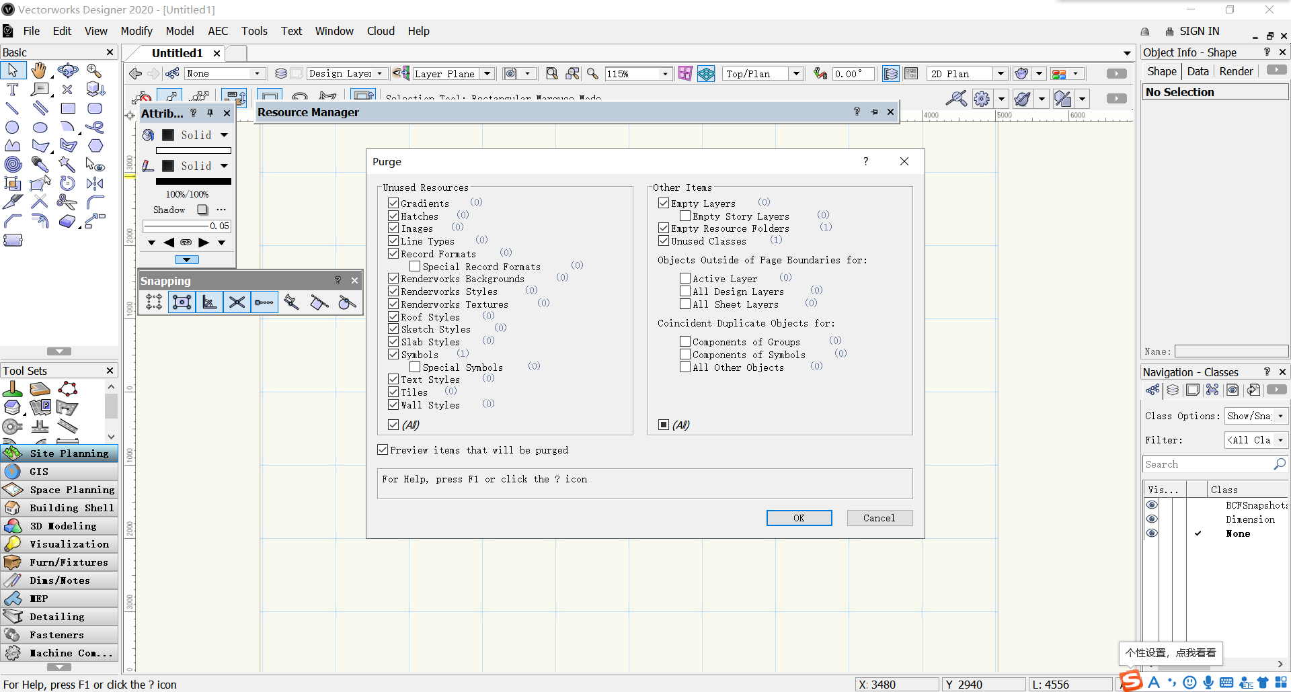Open the Design Layer dropdown

tap(346, 73)
